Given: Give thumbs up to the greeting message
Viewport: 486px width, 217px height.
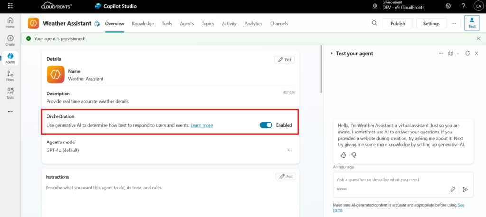Looking at the screenshot, I should 343,155.
